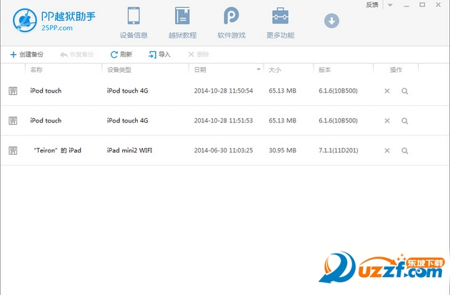Open the download manager arrow icon
The height and width of the screenshot is (295, 450).
point(331,21)
